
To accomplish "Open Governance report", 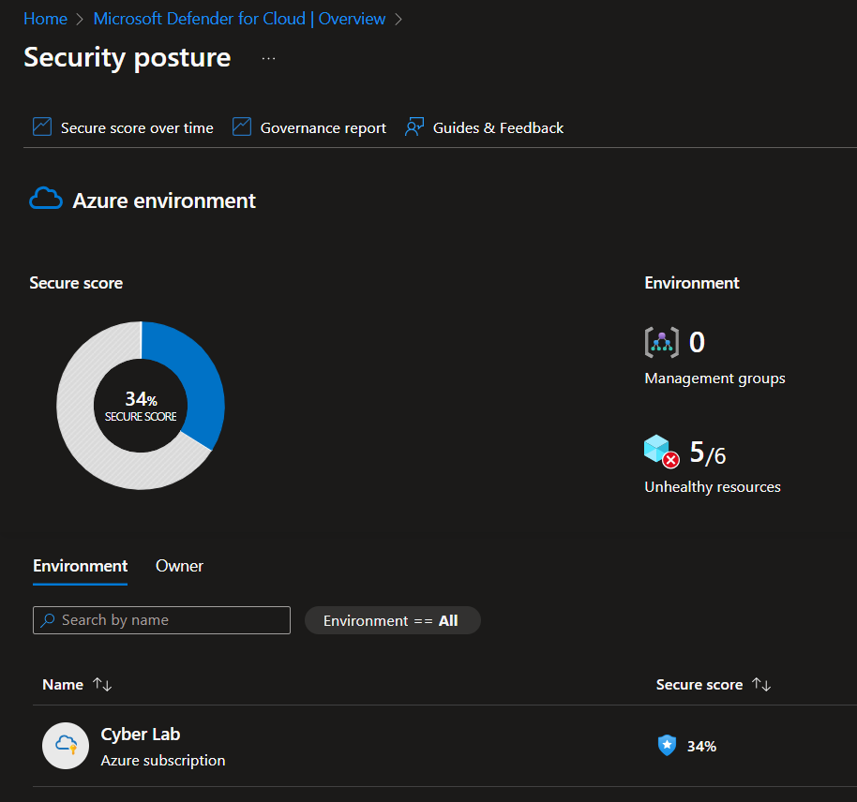I will coord(323,127).
